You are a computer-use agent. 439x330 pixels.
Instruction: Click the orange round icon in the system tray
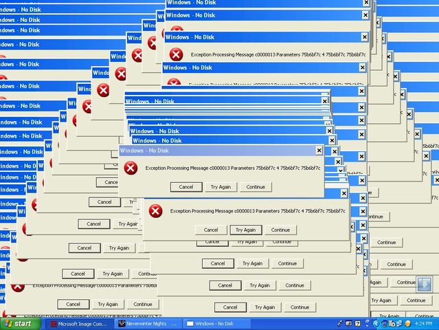(x=407, y=324)
